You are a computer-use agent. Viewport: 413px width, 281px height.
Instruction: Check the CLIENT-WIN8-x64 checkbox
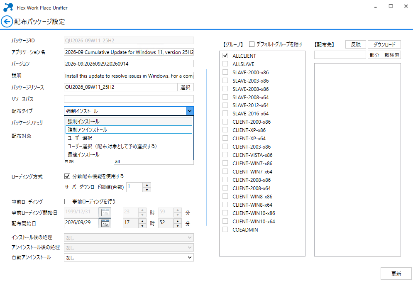coord(225,205)
